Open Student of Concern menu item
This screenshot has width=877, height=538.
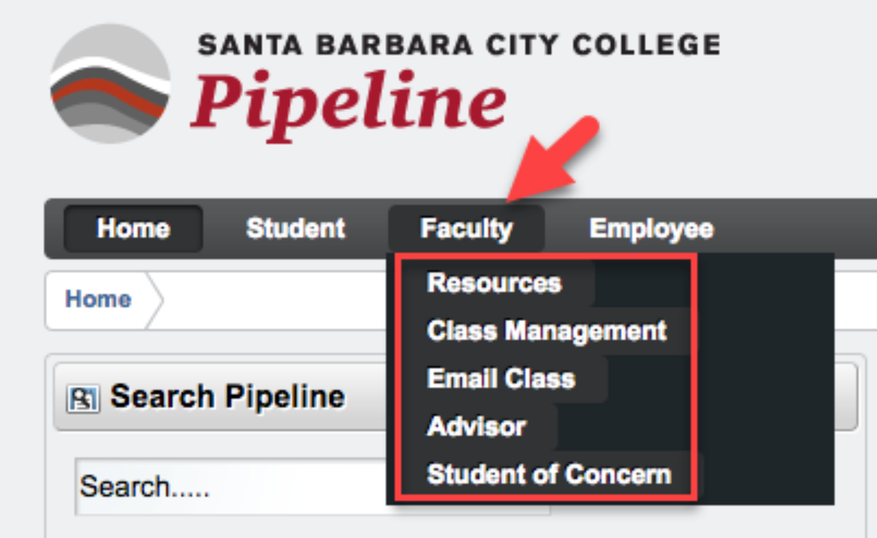549,474
